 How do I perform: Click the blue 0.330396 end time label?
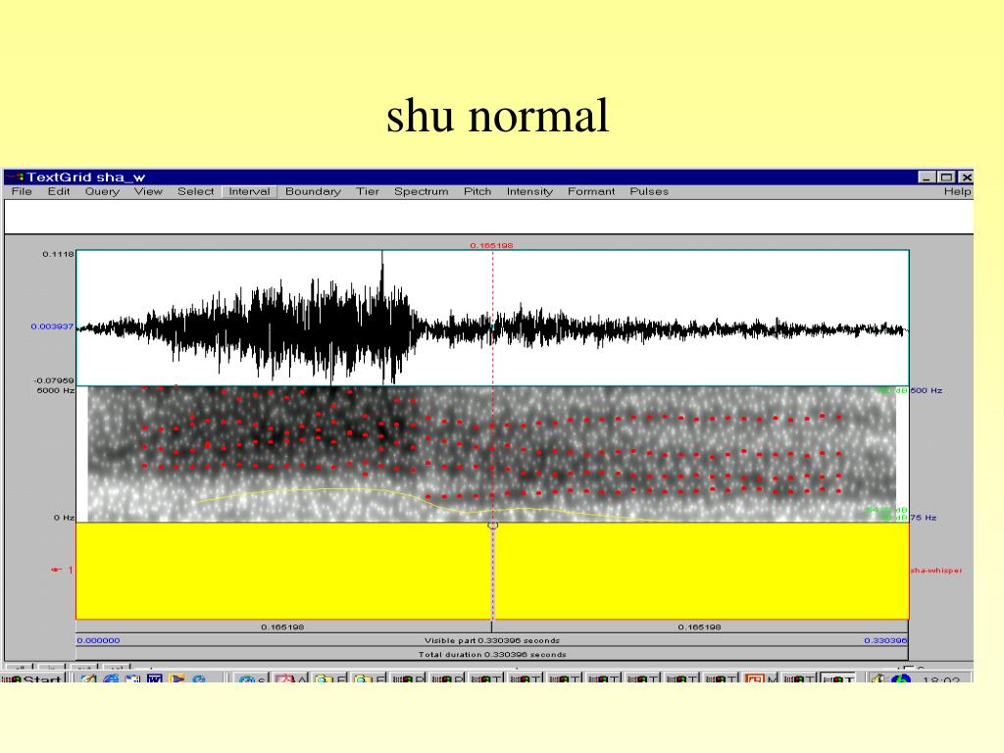pos(885,640)
